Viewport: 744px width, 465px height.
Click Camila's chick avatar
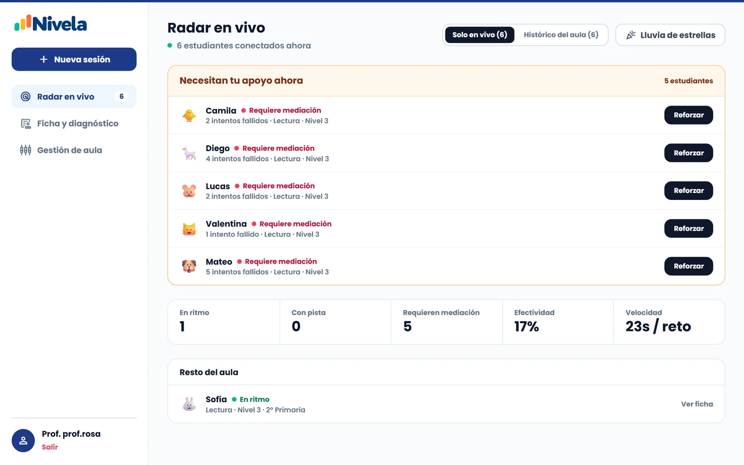189,115
